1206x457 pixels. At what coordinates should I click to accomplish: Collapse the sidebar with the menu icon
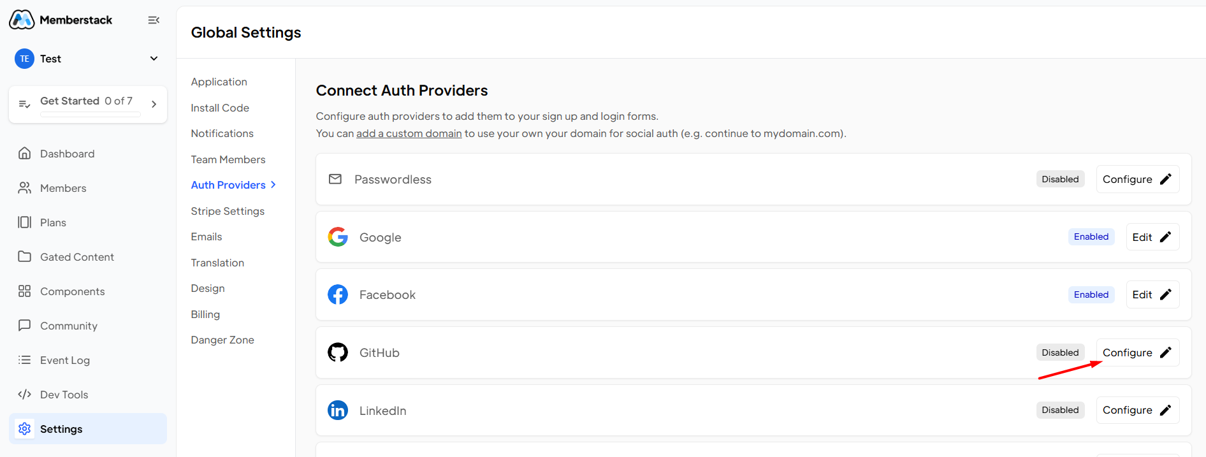pos(154,20)
